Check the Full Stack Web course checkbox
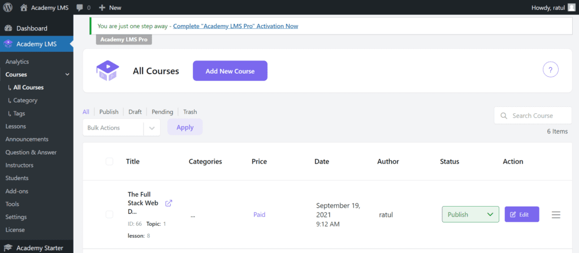 coord(109,215)
